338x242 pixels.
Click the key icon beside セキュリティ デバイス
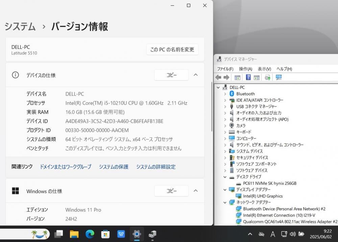point(232,158)
